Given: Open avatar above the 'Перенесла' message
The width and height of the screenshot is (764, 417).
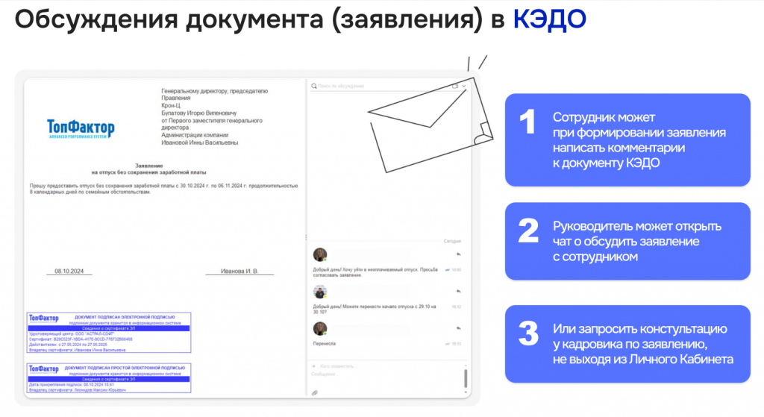Looking at the screenshot, I should pos(319,328).
